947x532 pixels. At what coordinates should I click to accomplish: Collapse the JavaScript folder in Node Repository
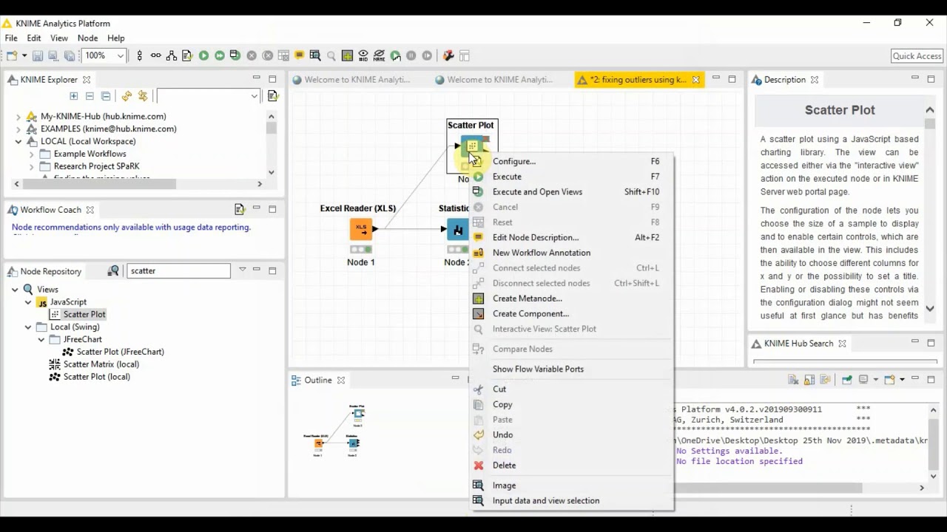[x=28, y=302]
